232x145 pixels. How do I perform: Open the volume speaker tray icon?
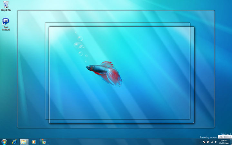click(x=216, y=142)
